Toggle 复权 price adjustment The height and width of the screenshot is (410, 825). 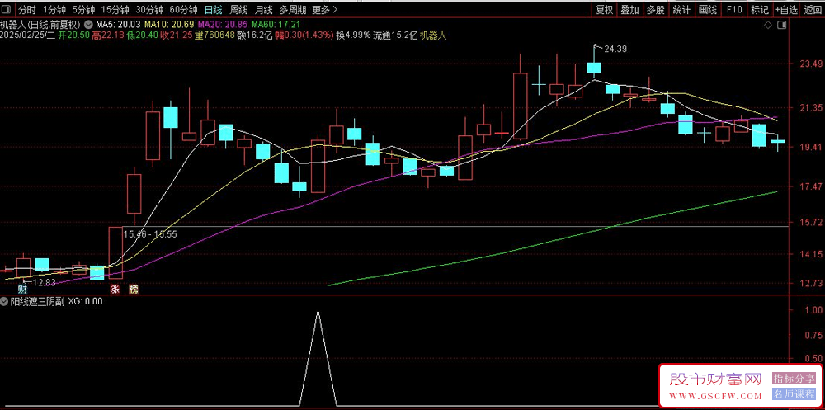pyautogui.click(x=604, y=10)
